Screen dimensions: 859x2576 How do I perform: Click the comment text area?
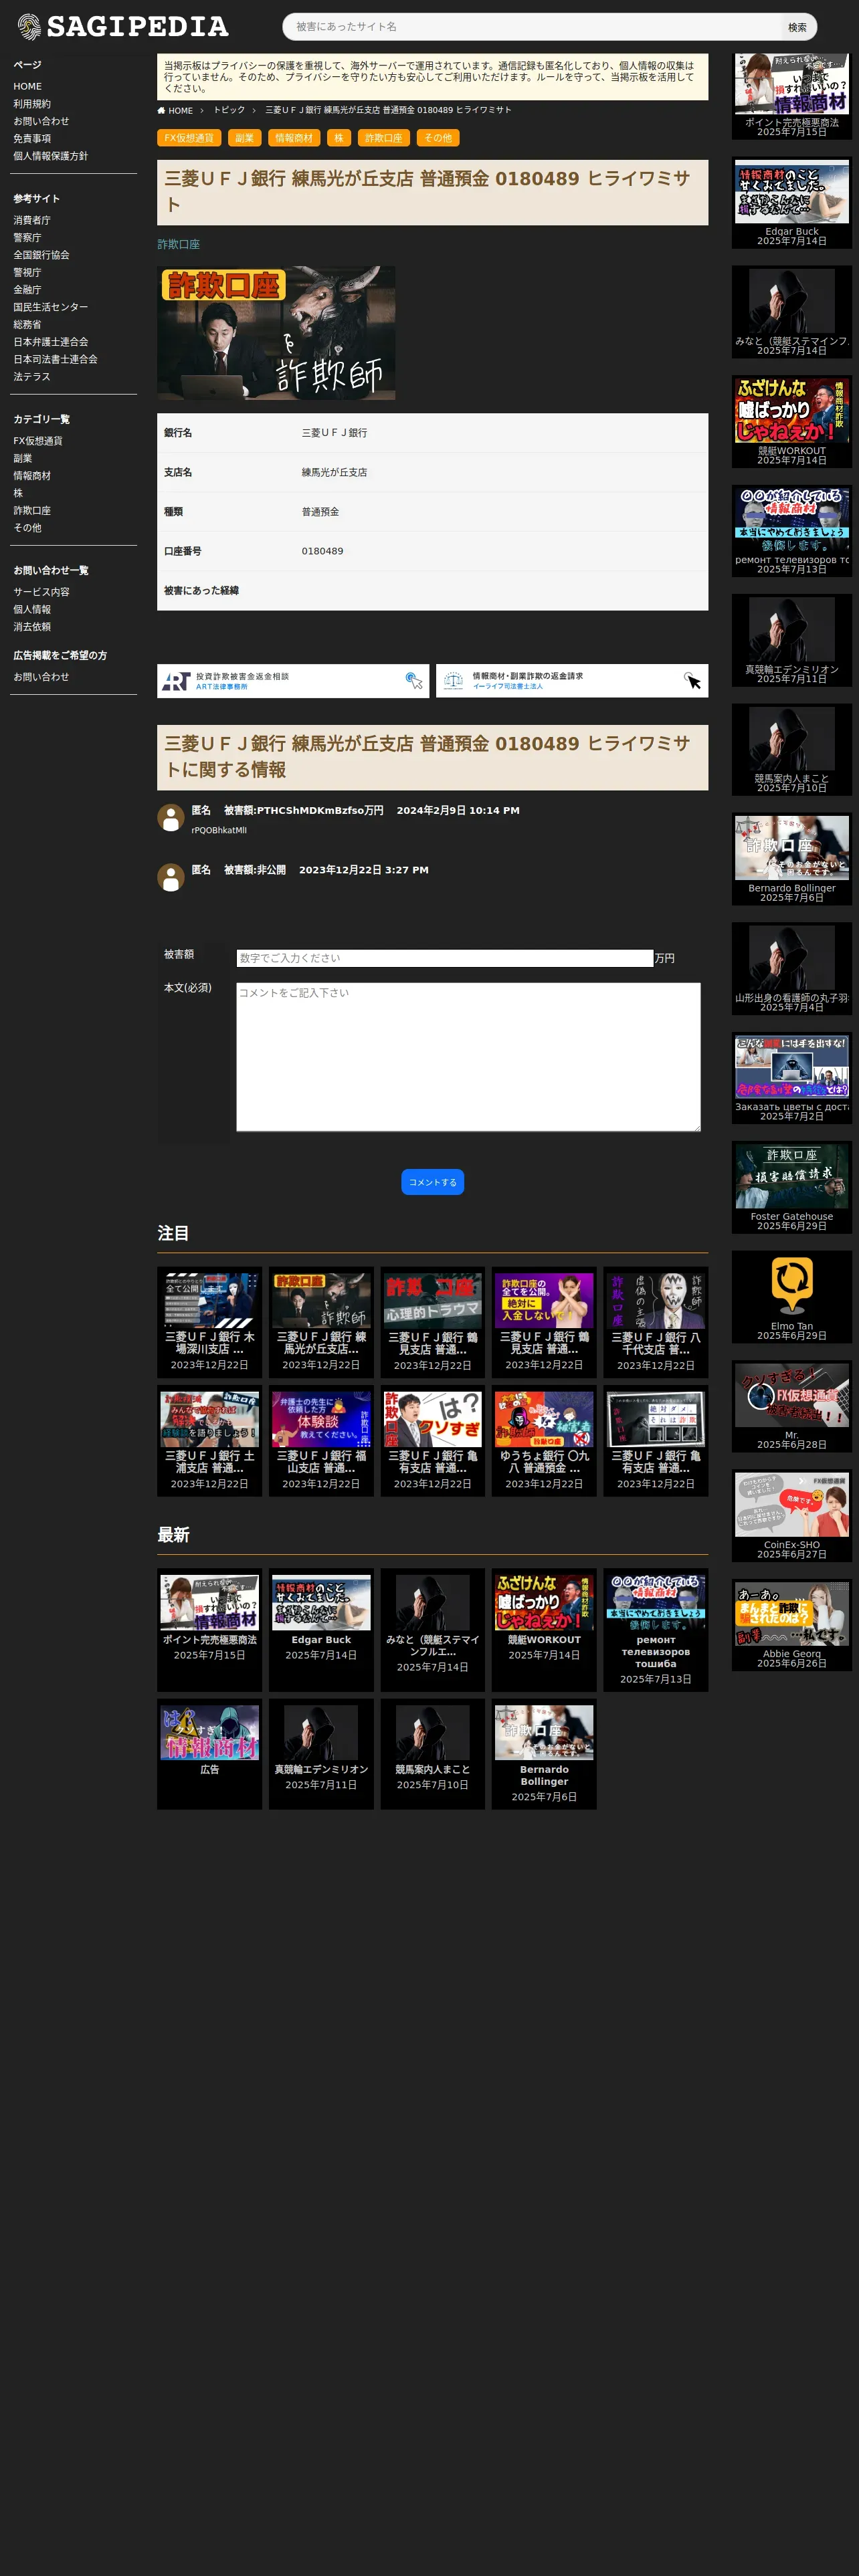click(468, 1057)
